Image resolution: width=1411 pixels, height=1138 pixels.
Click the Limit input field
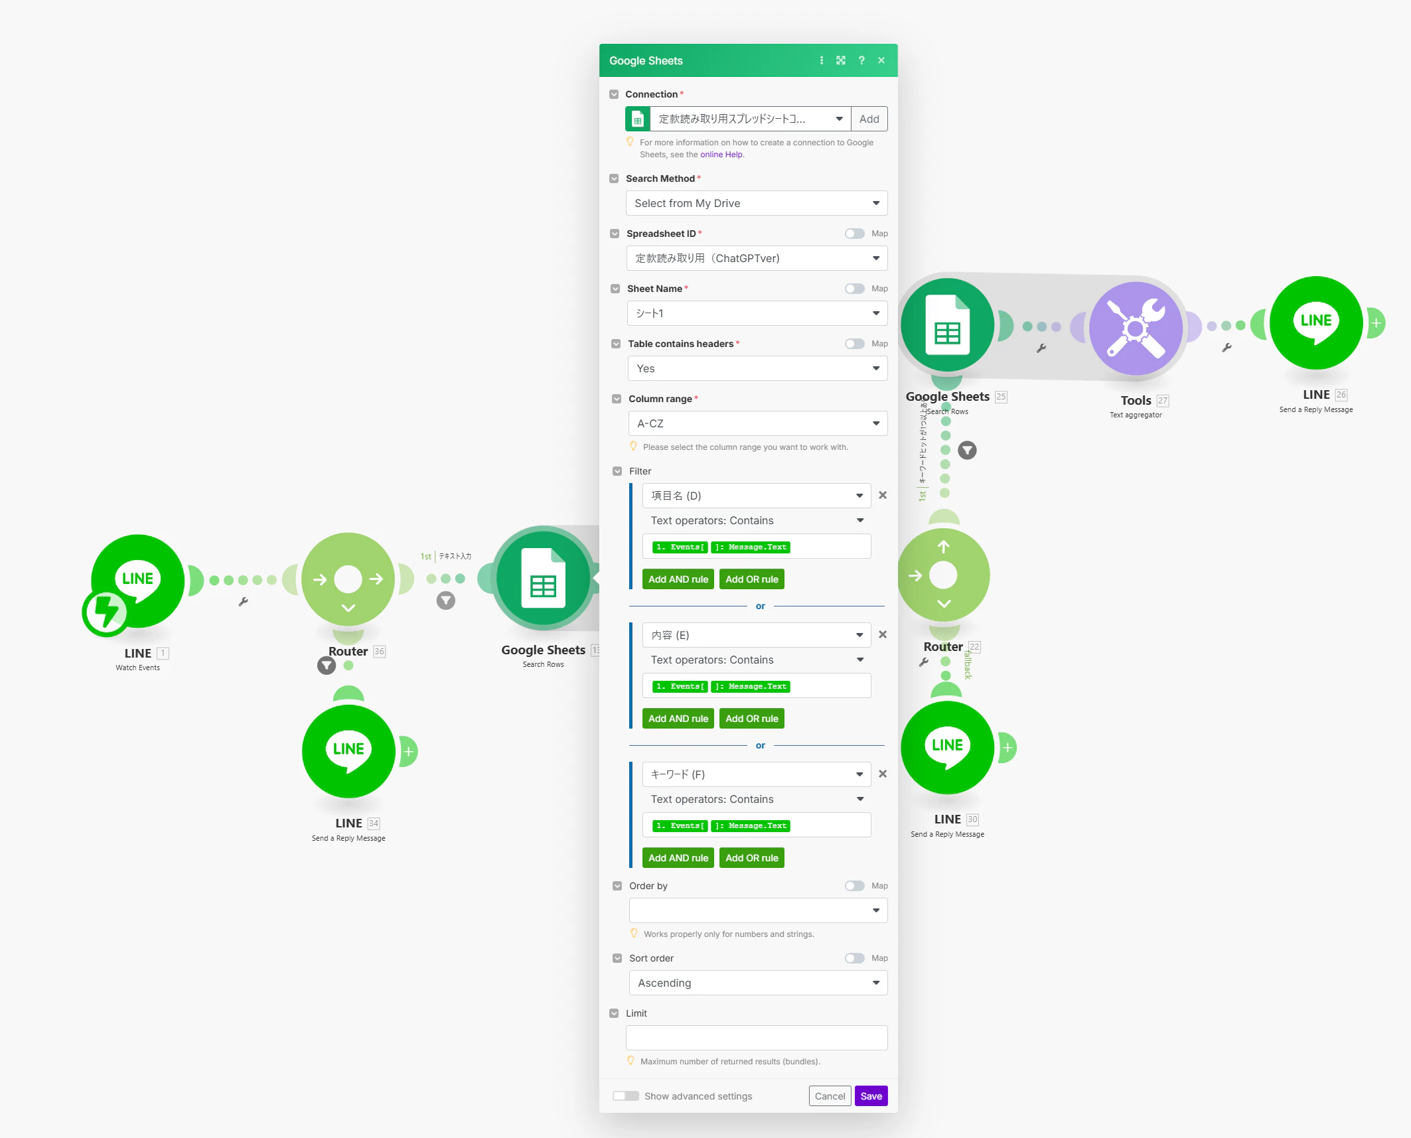click(757, 1038)
